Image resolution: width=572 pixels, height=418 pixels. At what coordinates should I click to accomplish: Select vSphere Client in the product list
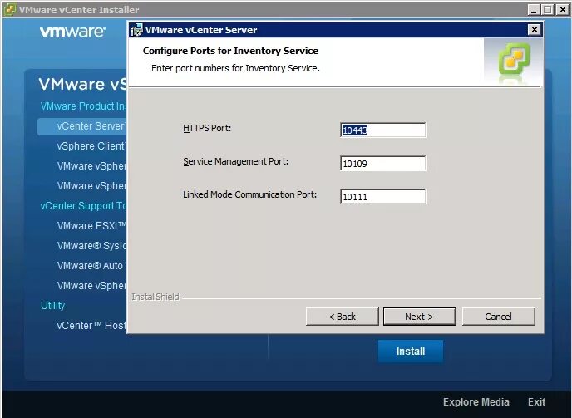click(x=91, y=146)
